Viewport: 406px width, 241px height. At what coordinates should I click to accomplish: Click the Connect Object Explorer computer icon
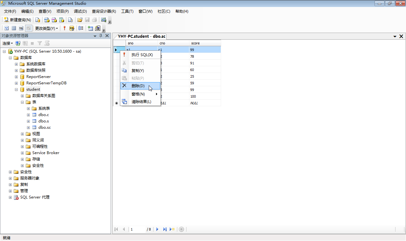18,43
